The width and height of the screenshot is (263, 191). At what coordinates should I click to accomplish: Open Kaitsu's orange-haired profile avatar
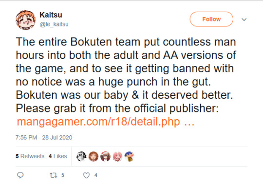pos(25,20)
